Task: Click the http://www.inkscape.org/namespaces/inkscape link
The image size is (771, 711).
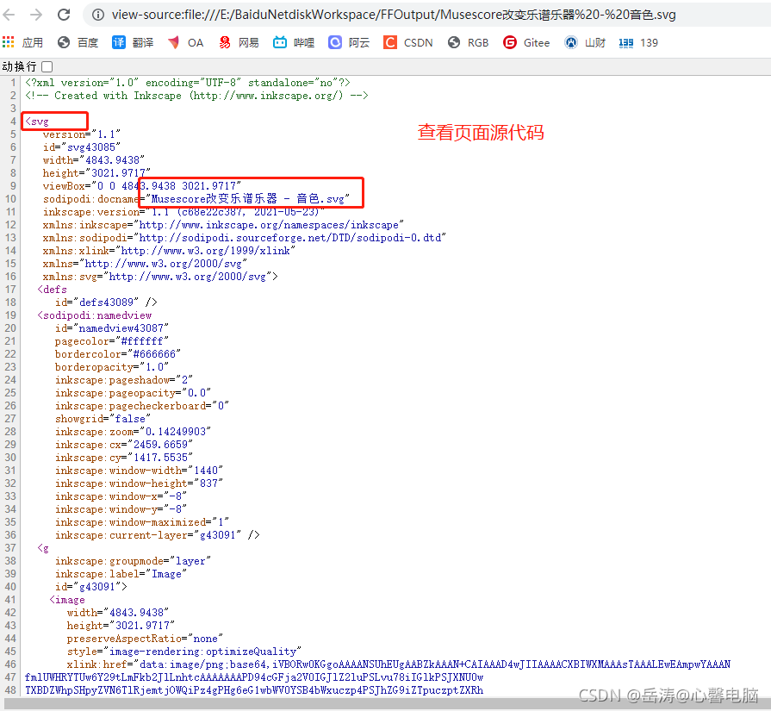Action: [x=269, y=225]
